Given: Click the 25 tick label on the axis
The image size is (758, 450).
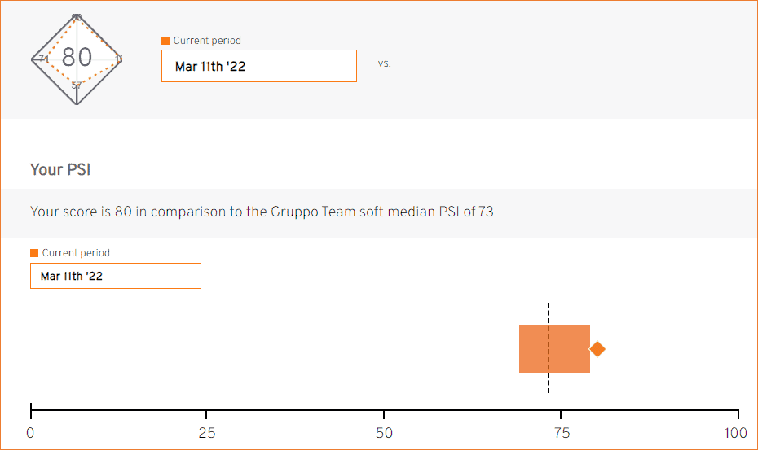Looking at the screenshot, I should 207,433.
